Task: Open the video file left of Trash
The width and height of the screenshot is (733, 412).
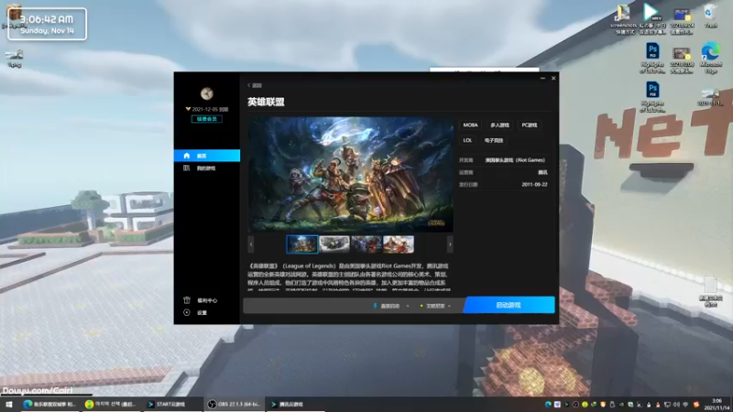Action: click(682, 19)
